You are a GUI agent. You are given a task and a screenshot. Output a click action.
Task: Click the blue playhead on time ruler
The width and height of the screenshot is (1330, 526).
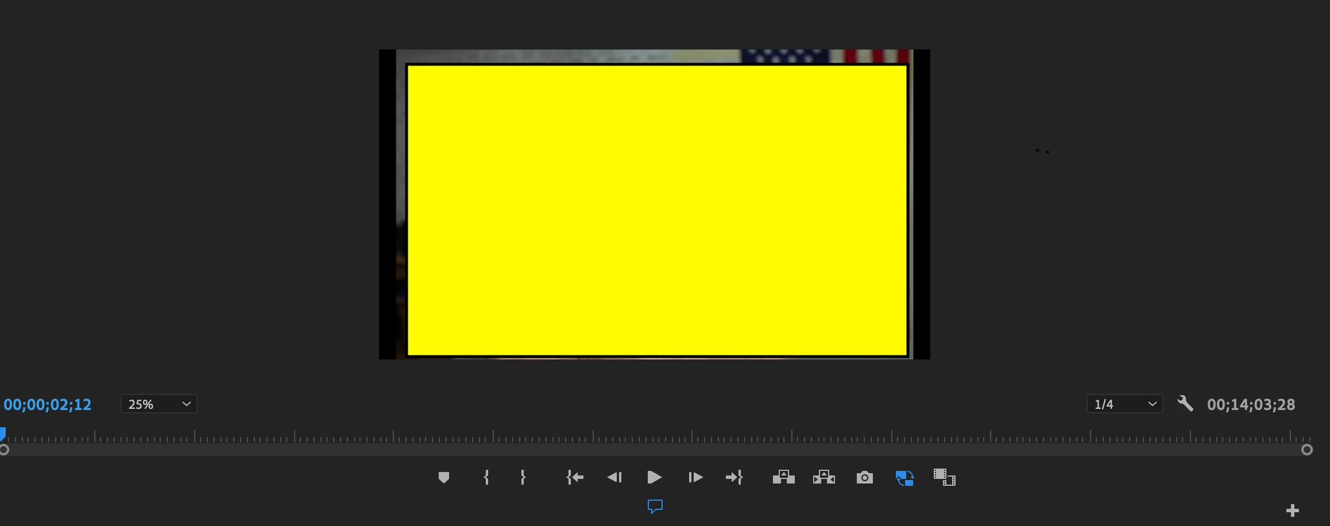tap(3, 434)
